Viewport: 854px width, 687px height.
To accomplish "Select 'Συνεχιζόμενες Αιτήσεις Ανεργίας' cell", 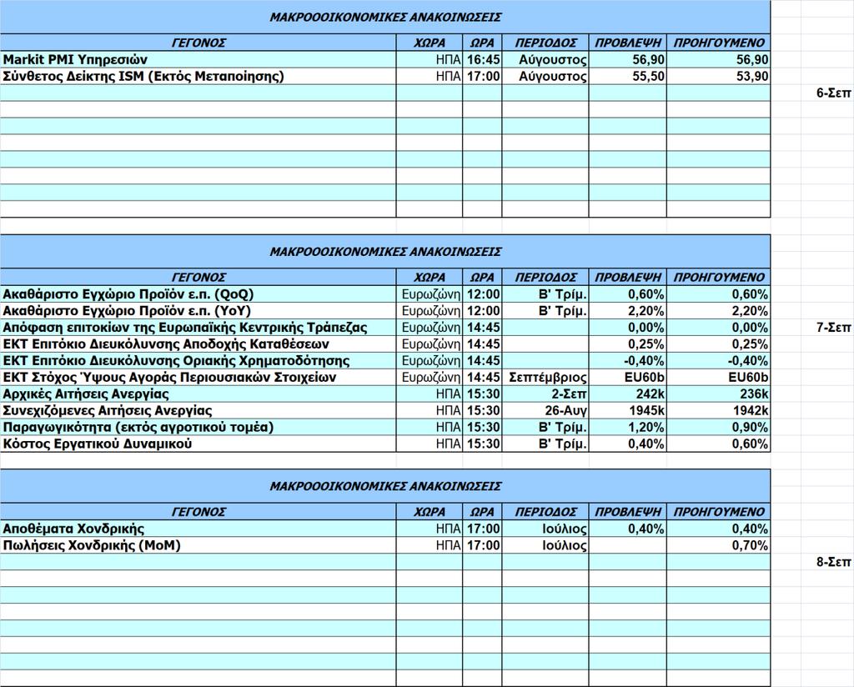I will pyautogui.click(x=198, y=410).
